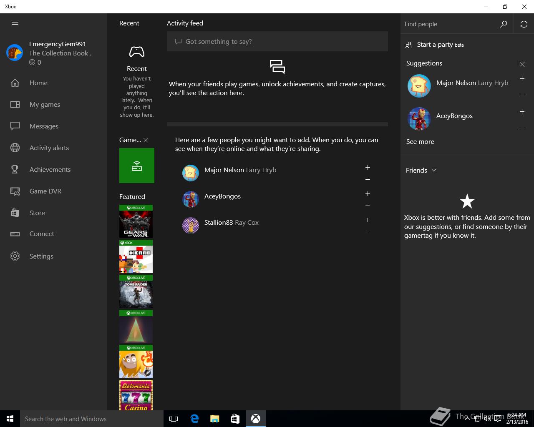Click AceyBongos name in Suggestions panel

click(x=454, y=116)
